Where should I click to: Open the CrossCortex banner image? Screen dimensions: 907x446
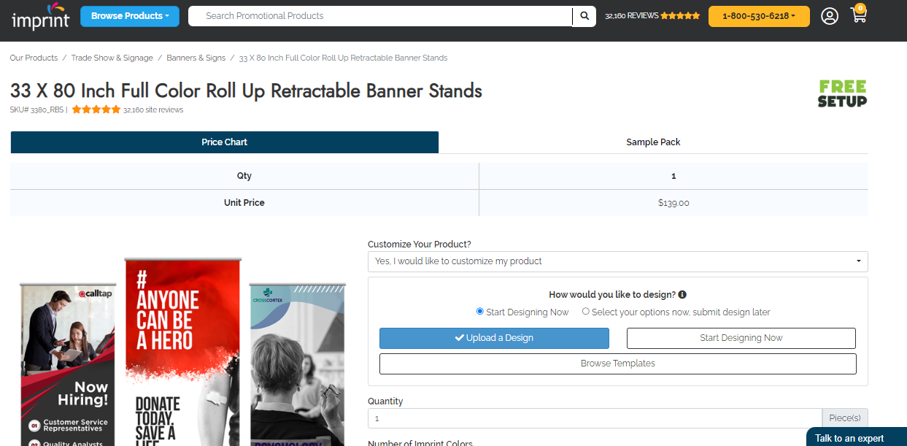(x=298, y=365)
